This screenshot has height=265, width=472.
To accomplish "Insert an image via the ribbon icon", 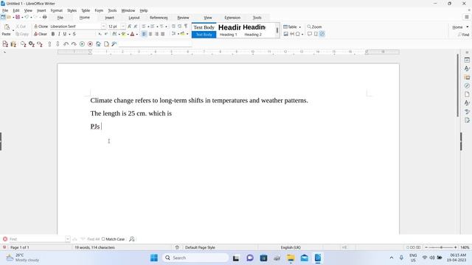I will tap(285, 35).
